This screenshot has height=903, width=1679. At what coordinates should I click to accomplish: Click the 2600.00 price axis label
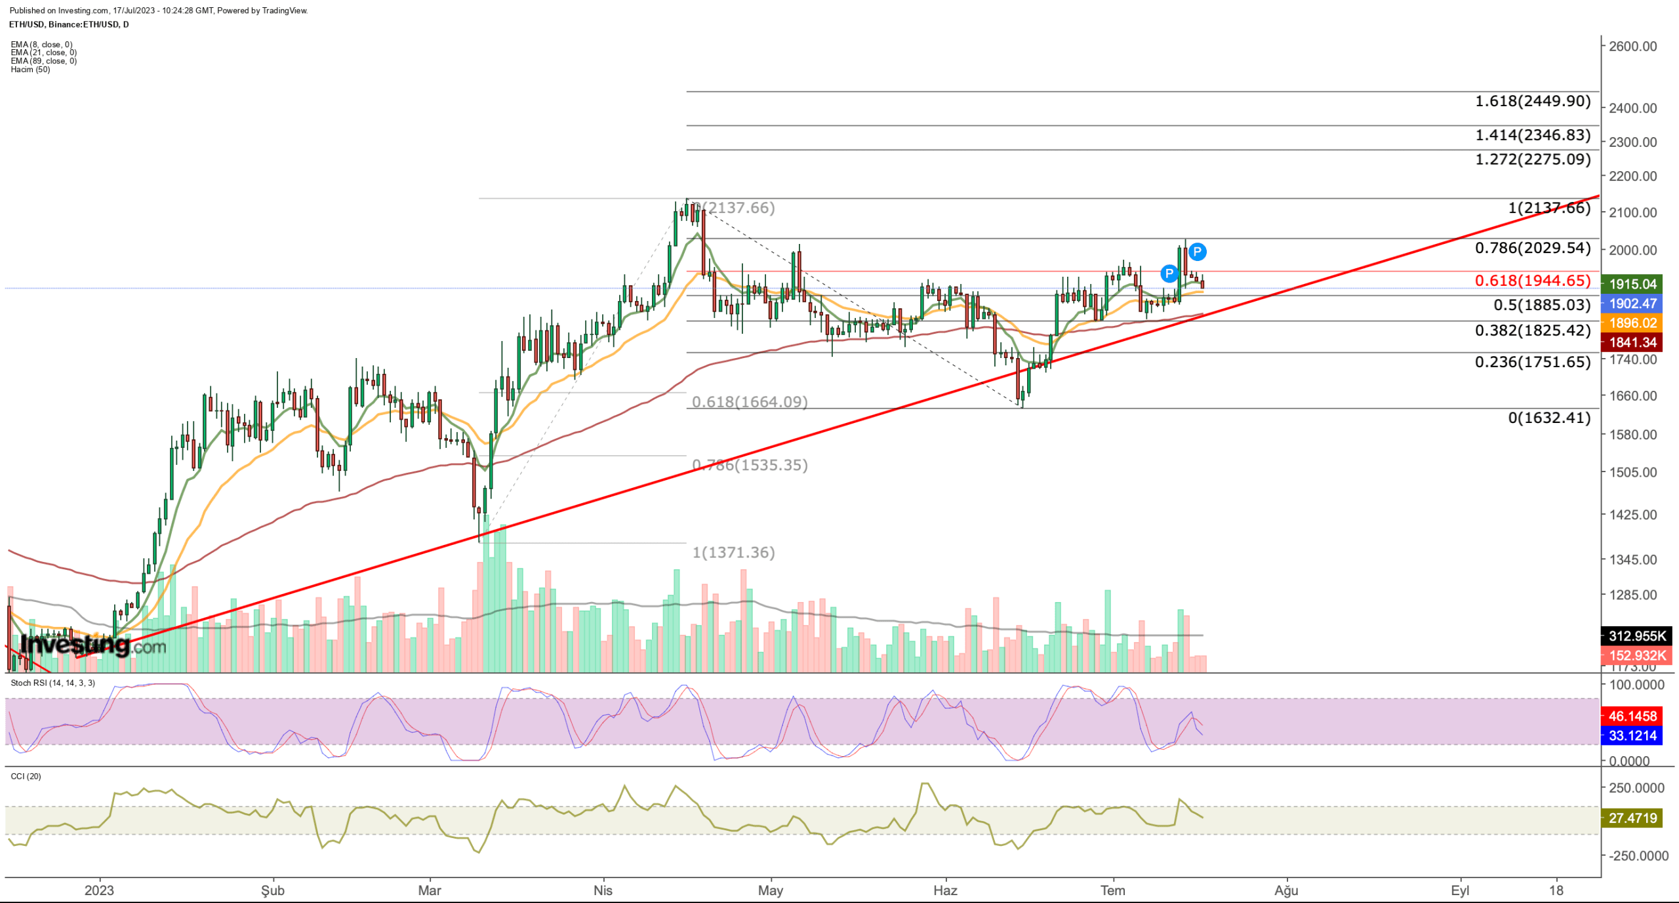click(1633, 47)
